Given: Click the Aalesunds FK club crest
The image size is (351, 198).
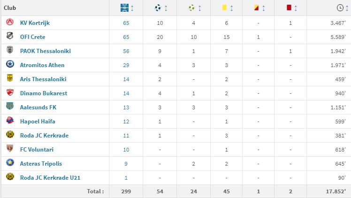Looking at the screenshot, I should click(10, 107).
